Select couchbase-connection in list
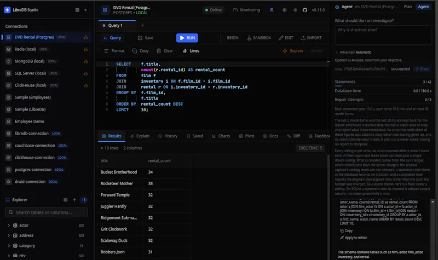The image size is (438, 260). [47, 145]
